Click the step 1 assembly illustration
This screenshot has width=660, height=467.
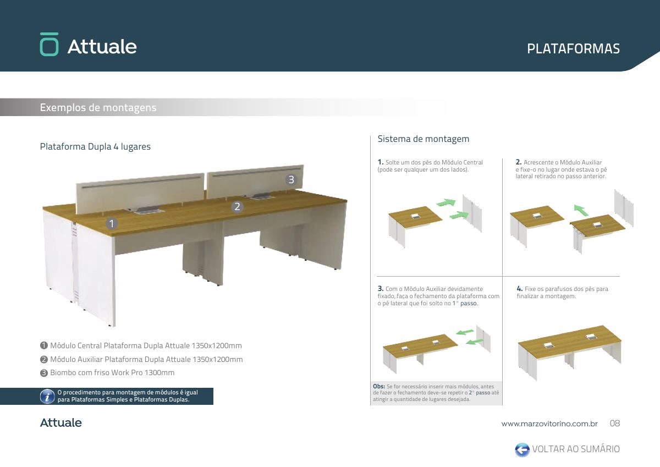436,221
